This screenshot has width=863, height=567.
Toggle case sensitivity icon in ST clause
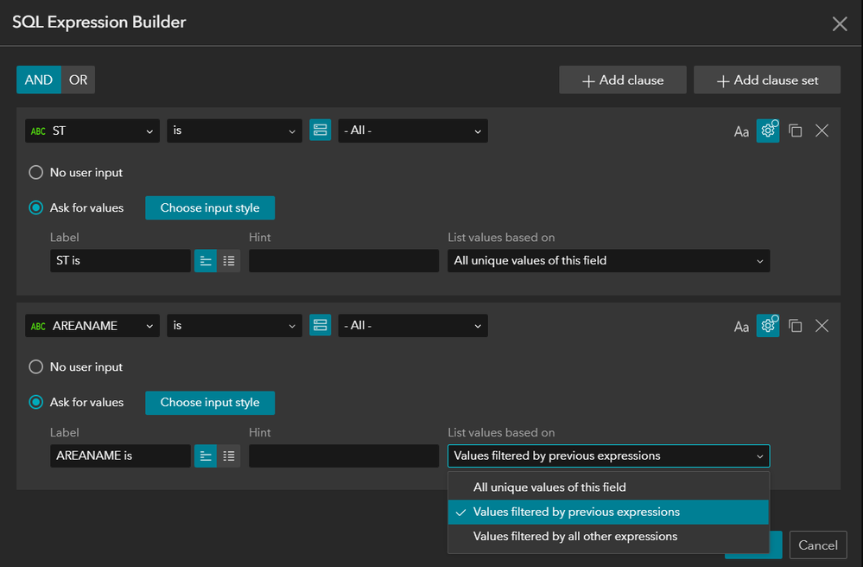click(741, 131)
